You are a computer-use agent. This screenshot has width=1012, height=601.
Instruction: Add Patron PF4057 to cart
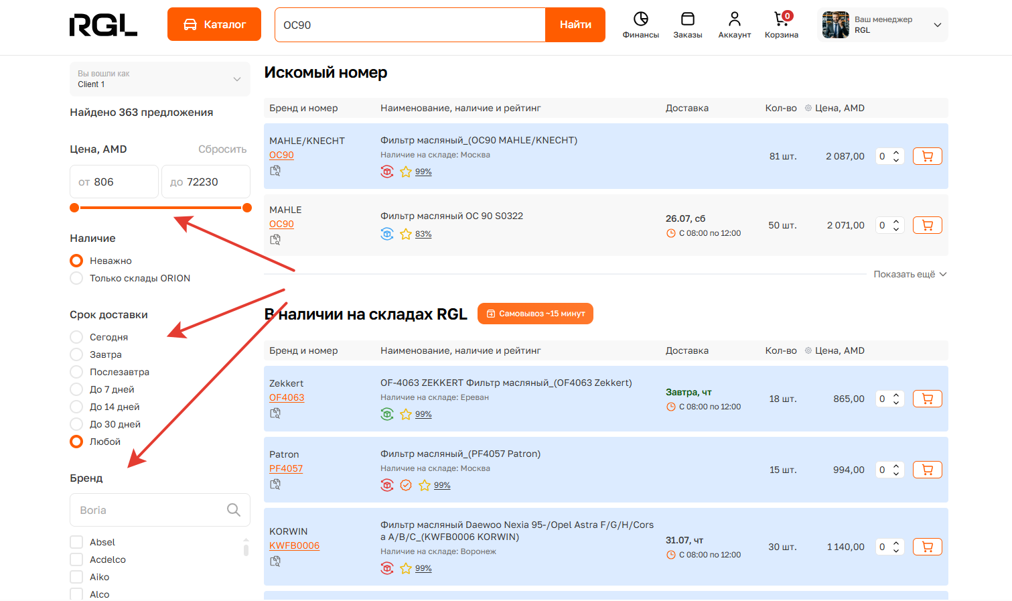(x=927, y=470)
